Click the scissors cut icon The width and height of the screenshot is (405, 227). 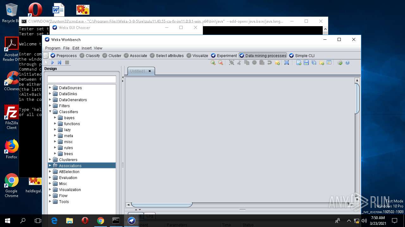tap(239, 62)
